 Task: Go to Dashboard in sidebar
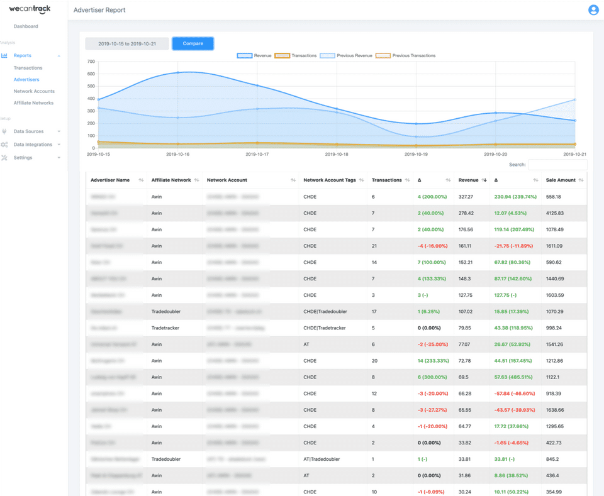tap(26, 26)
